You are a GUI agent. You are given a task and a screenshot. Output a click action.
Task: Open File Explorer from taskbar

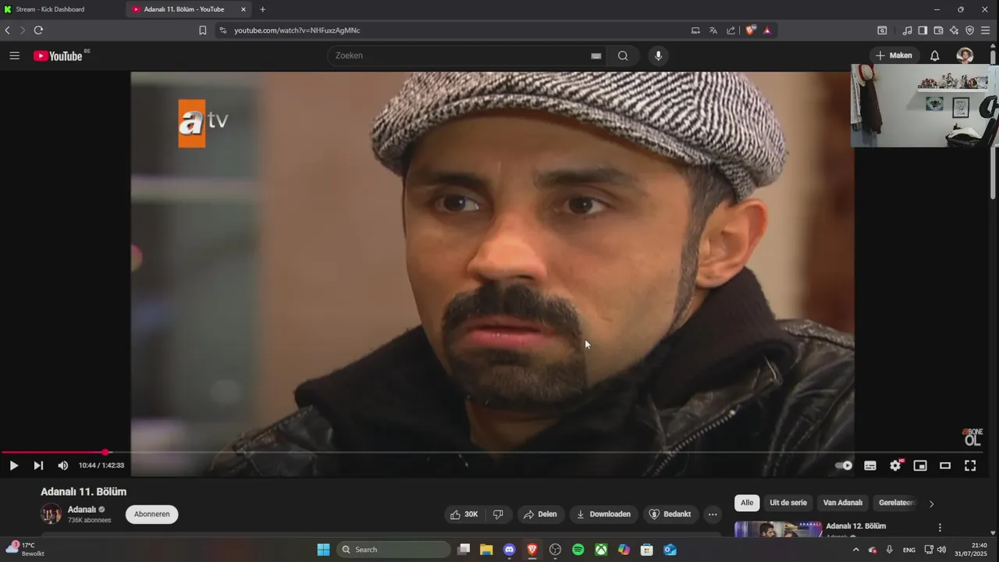point(486,550)
